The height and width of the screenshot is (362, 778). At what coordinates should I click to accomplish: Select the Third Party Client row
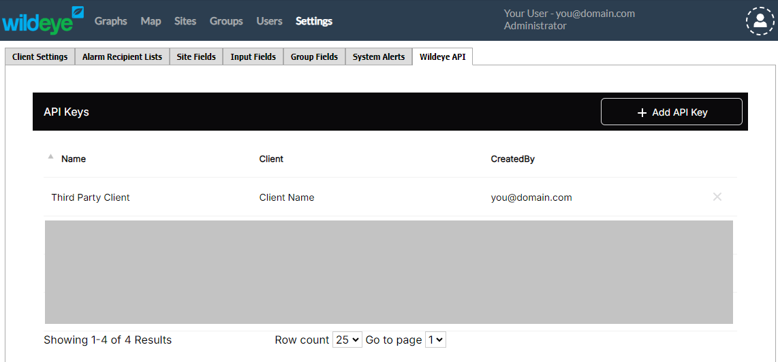click(x=91, y=197)
